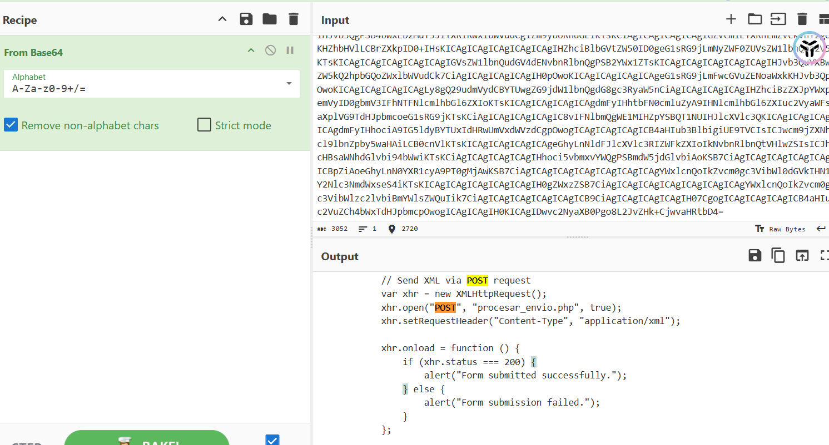Click the yellow-highlighted POST in the comment
The width and height of the screenshot is (829, 445).
click(477, 280)
